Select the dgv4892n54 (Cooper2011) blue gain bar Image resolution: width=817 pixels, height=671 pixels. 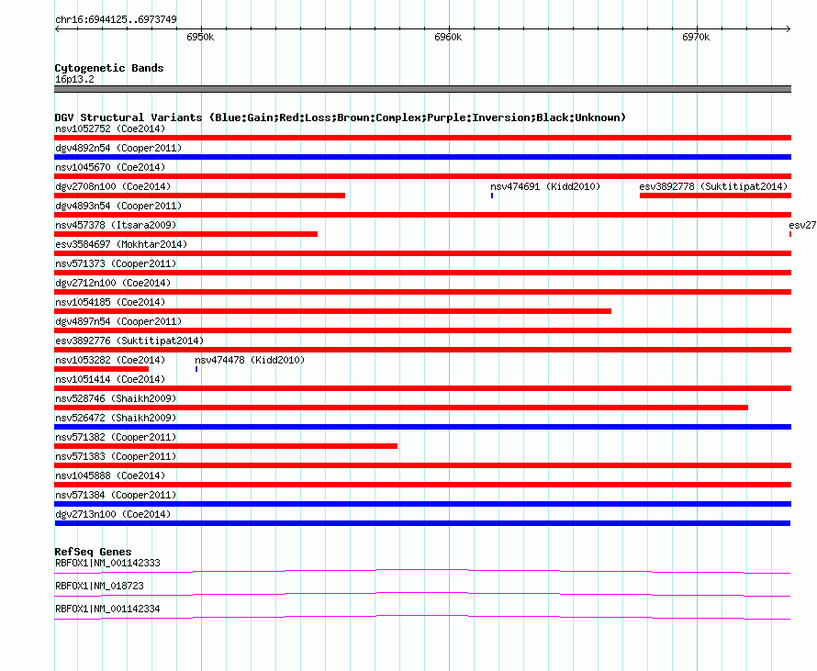pyautogui.click(x=422, y=157)
